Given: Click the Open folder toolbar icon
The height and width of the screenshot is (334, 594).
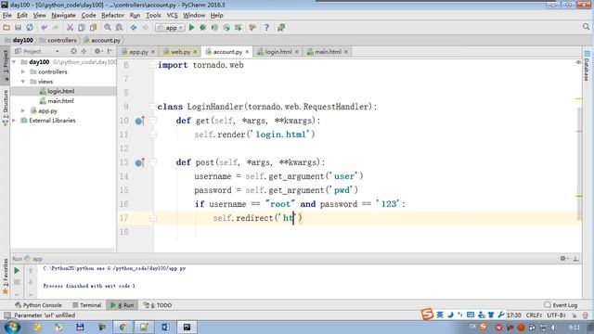Looking at the screenshot, I should click(x=6, y=28).
